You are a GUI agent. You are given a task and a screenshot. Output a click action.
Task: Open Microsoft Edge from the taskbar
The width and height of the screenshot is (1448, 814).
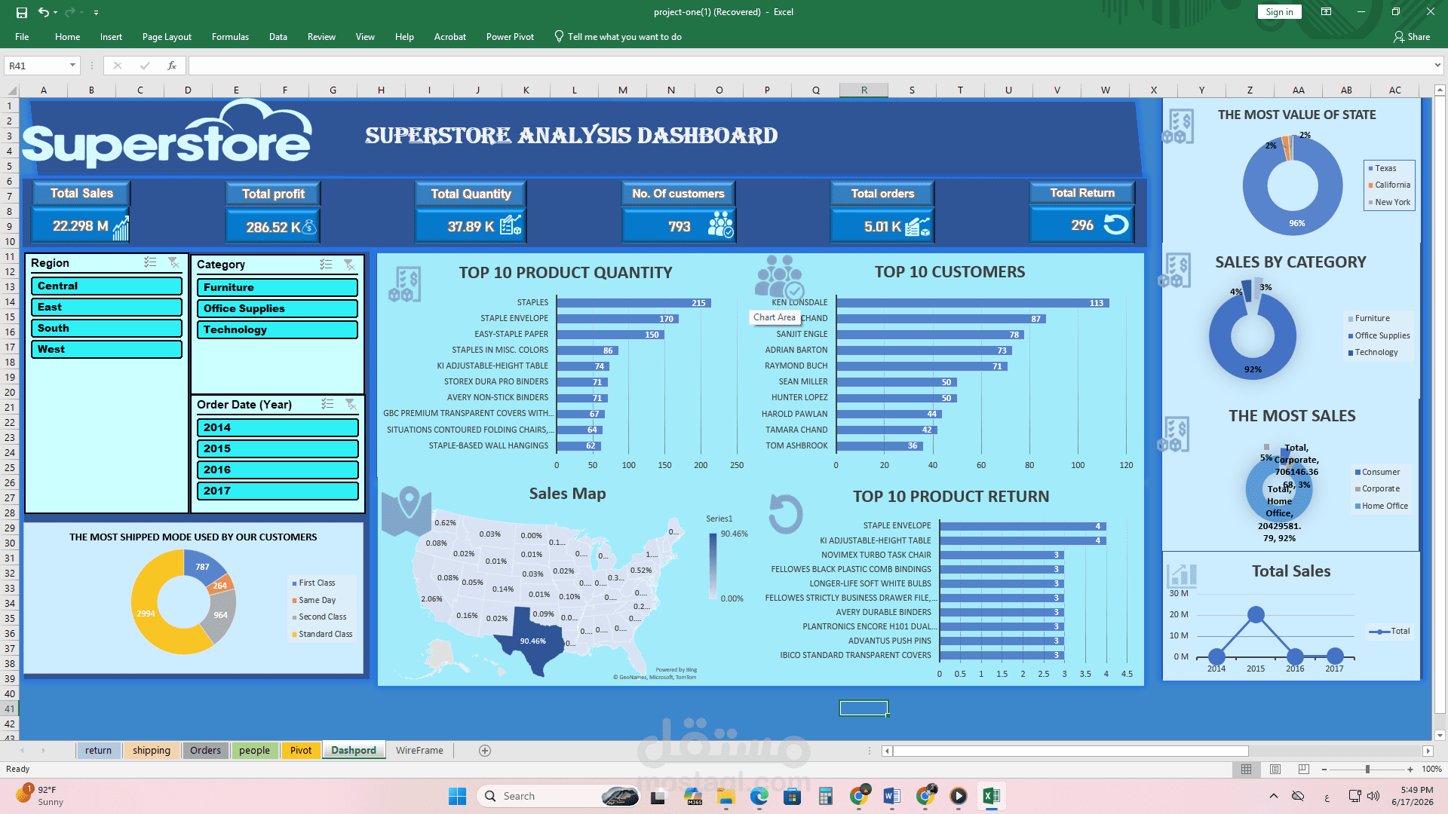(x=759, y=796)
